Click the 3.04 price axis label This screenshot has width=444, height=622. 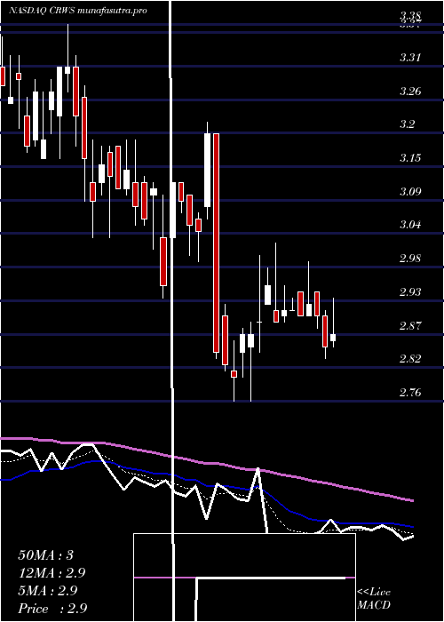pos(410,225)
